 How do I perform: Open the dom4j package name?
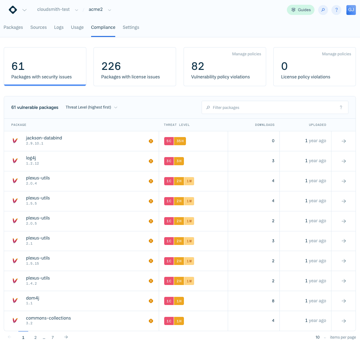pos(33,298)
